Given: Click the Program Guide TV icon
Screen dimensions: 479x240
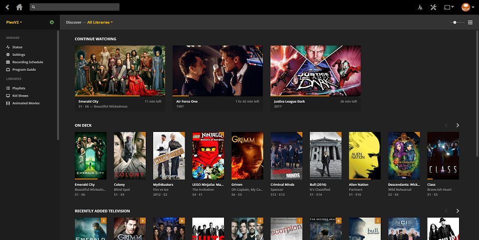Looking at the screenshot, I should click(x=8, y=70).
